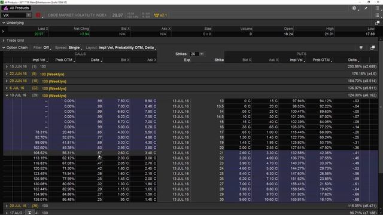The height and width of the screenshot is (215, 383).
Task: Click call bid 2.60 C at strike 21
Action: click(x=123, y=153)
